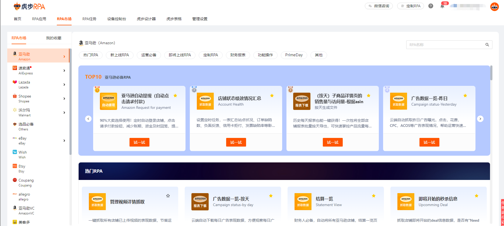Toggle favorite star on 广告数据一览-昨日
This screenshot has height=226, width=504.
point(465,96)
